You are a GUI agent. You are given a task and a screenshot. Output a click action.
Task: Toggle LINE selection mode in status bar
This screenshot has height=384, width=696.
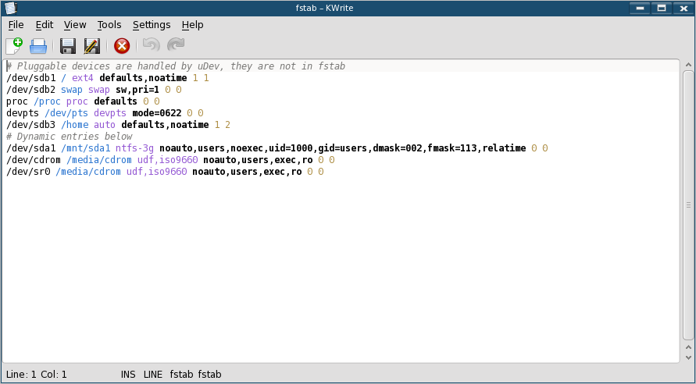(x=153, y=375)
